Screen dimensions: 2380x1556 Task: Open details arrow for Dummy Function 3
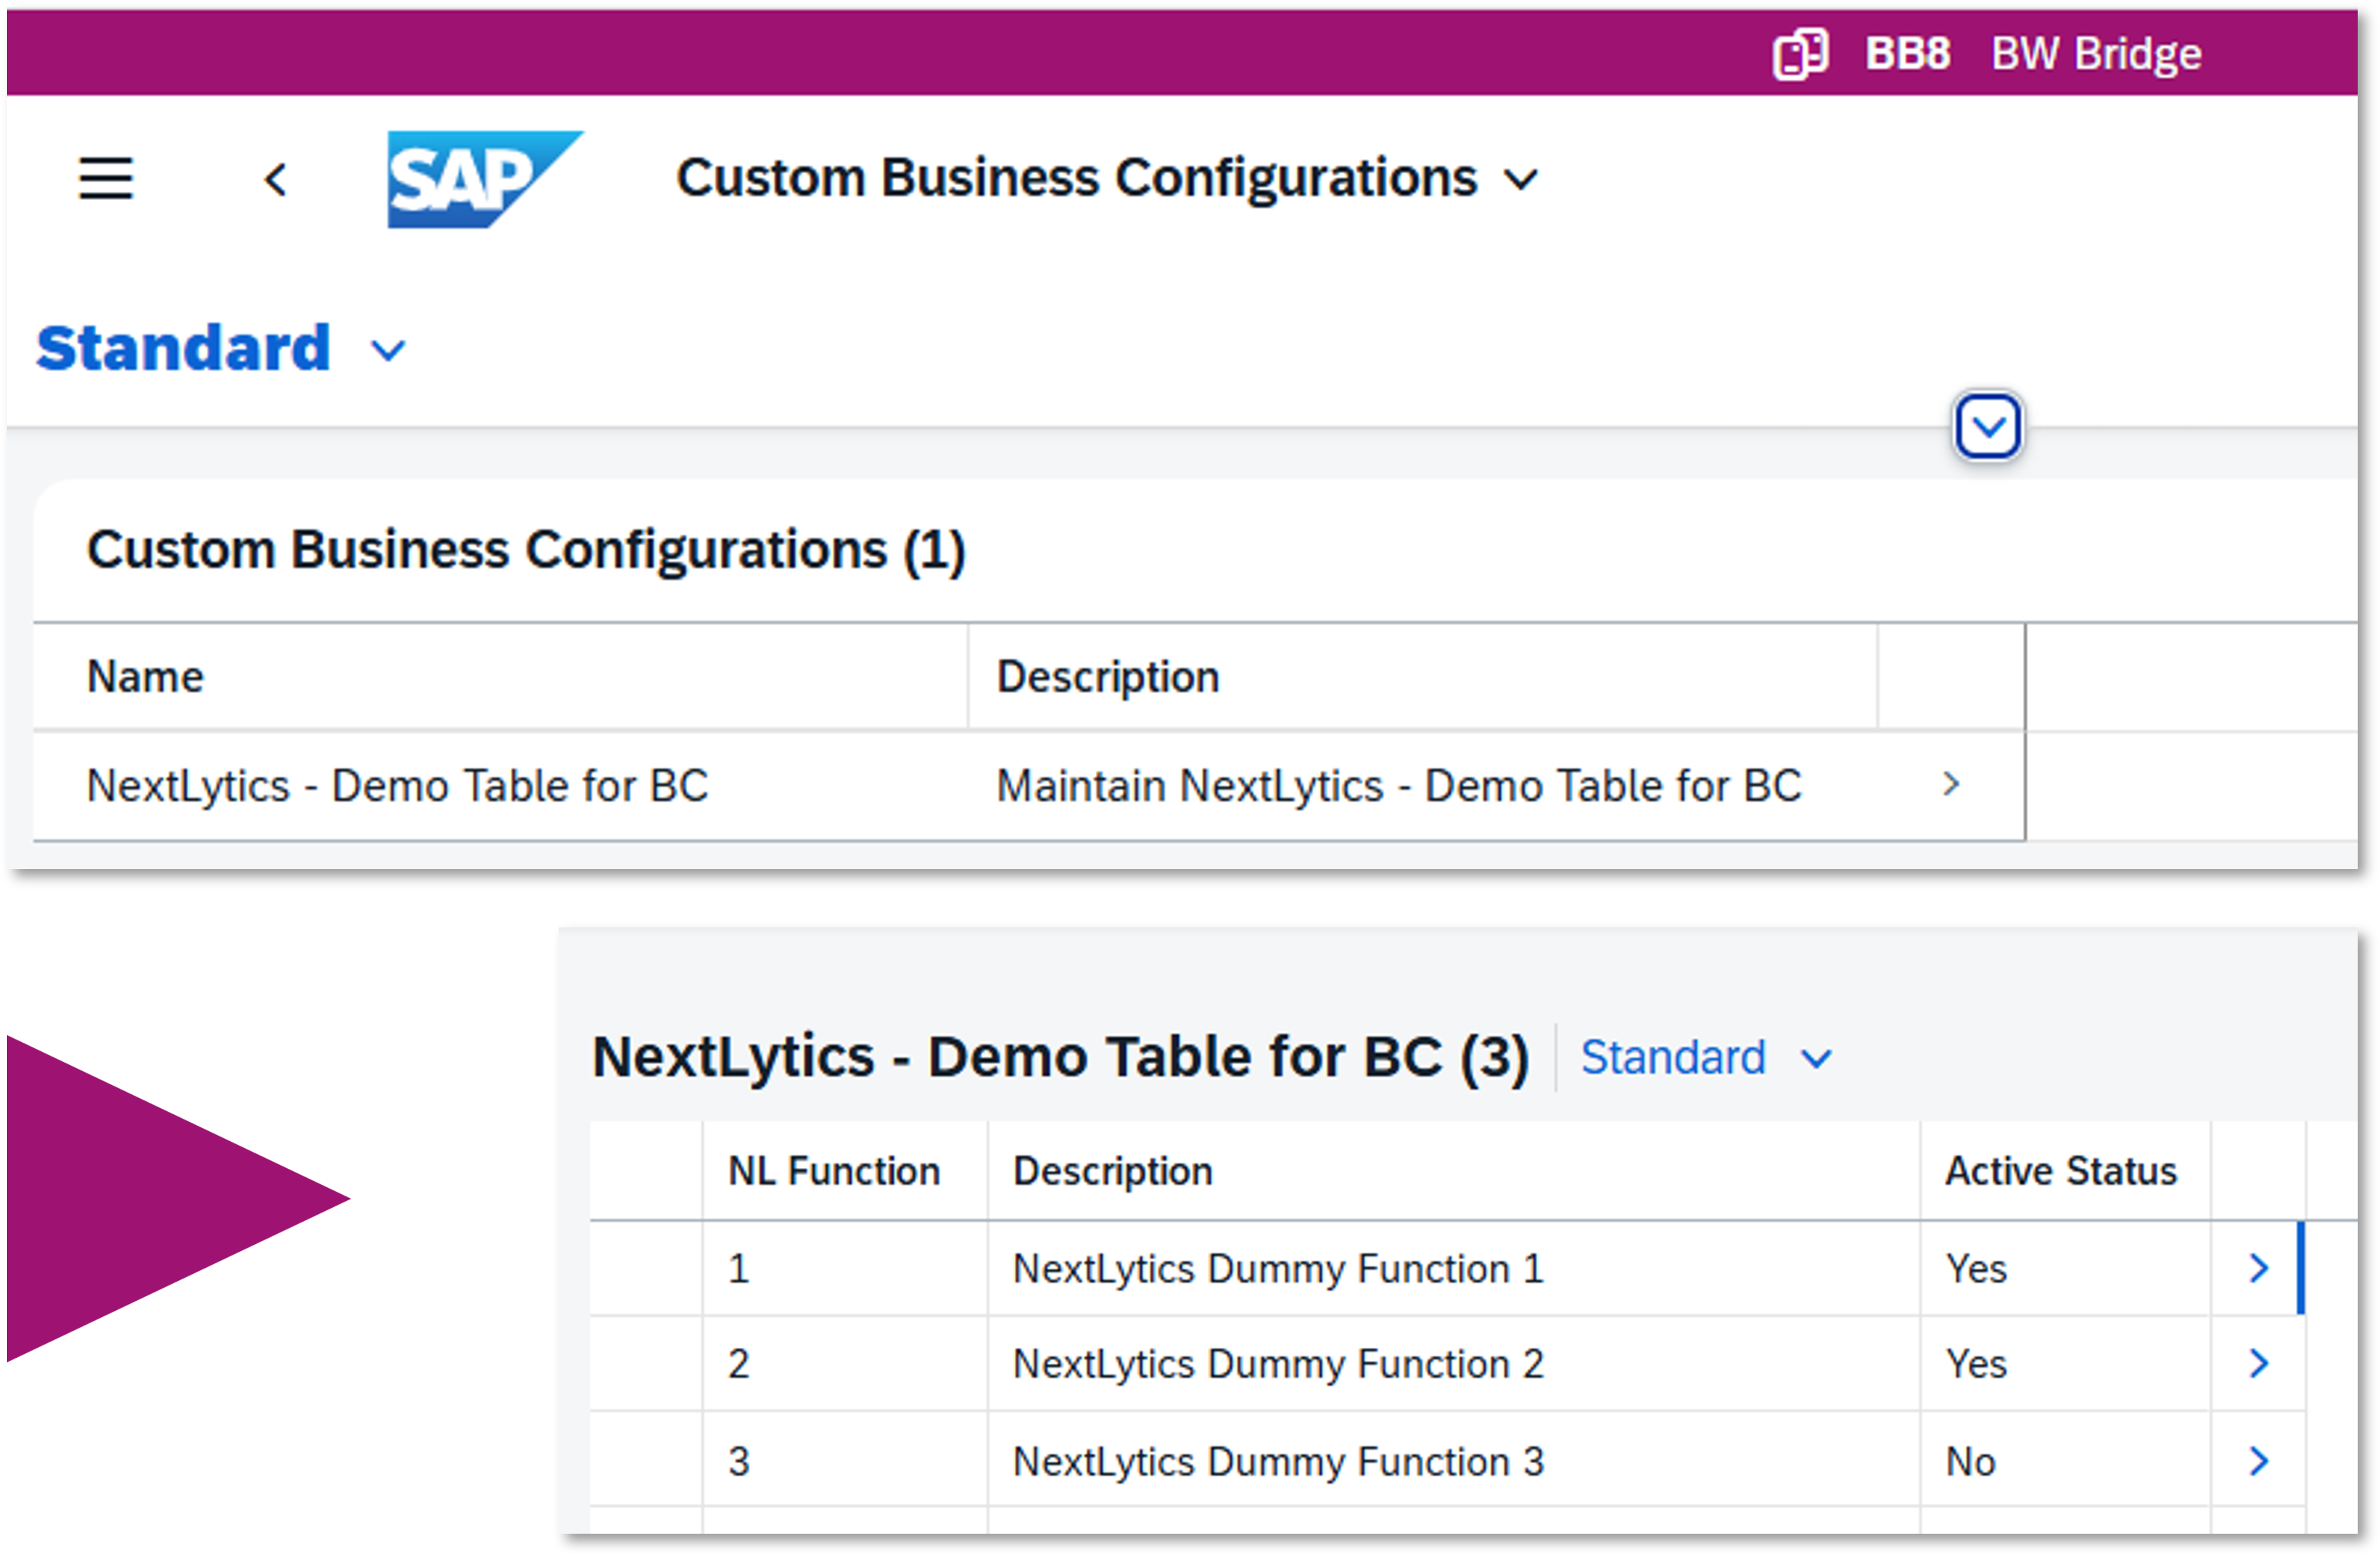coord(2258,1461)
